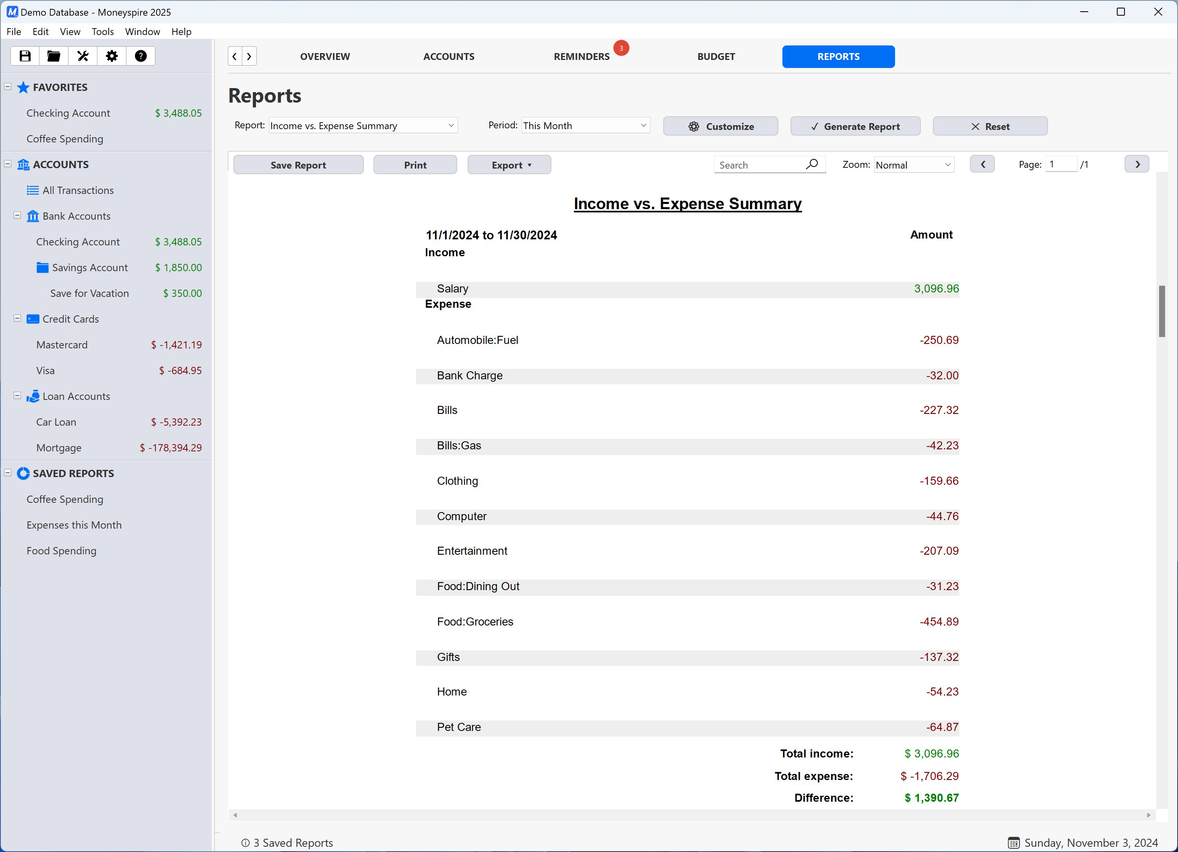Open file with the folder icon
1178x852 pixels.
pos(54,56)
